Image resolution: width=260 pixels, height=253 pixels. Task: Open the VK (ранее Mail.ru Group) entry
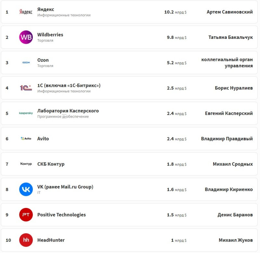(64, 187)
